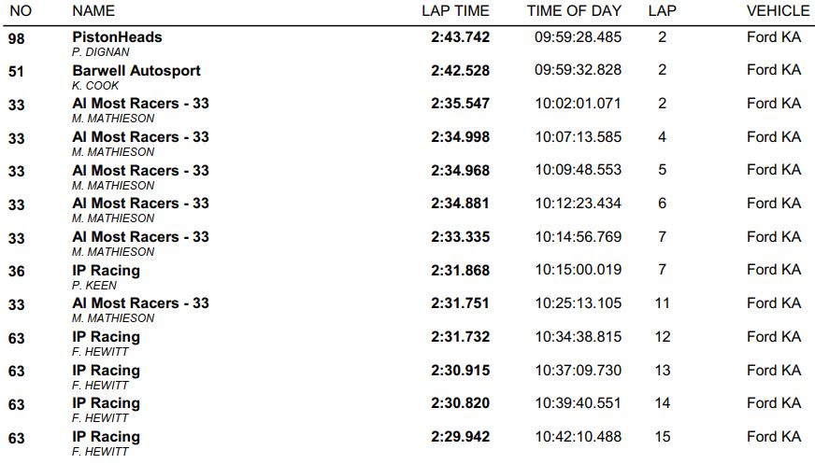Image resolution: width=815 pixels, height=464 pixels.
Task: Click driver name K. COOK
Action: pos(95,86)
